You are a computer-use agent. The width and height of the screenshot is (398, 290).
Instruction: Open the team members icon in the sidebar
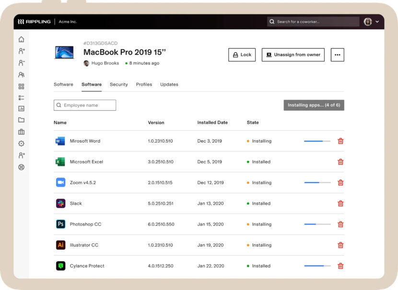21,75
